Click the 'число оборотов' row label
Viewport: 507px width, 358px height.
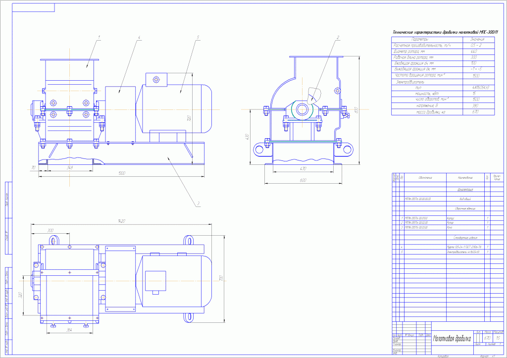pos(432,100)
